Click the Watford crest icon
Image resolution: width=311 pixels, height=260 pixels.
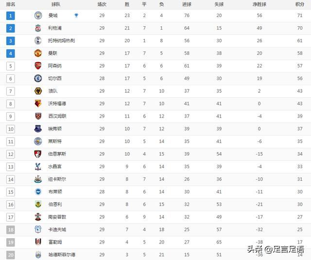(x=38, y=104)
